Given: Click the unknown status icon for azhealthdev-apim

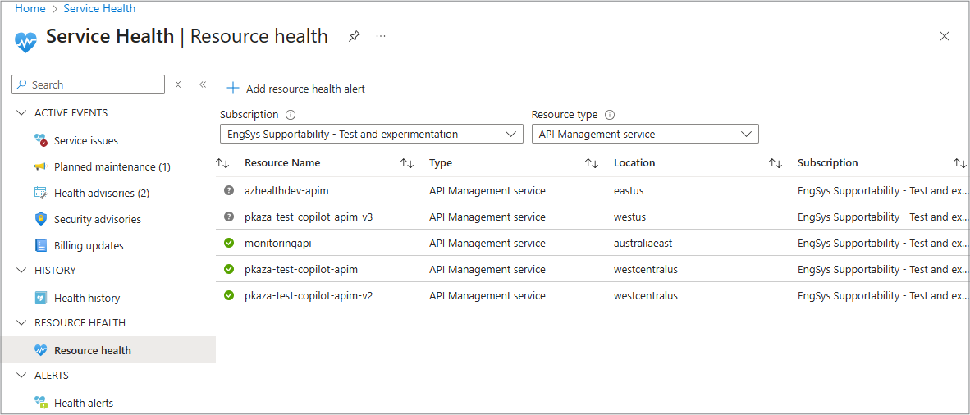Looking at the screenshot, I should [229, 190].
